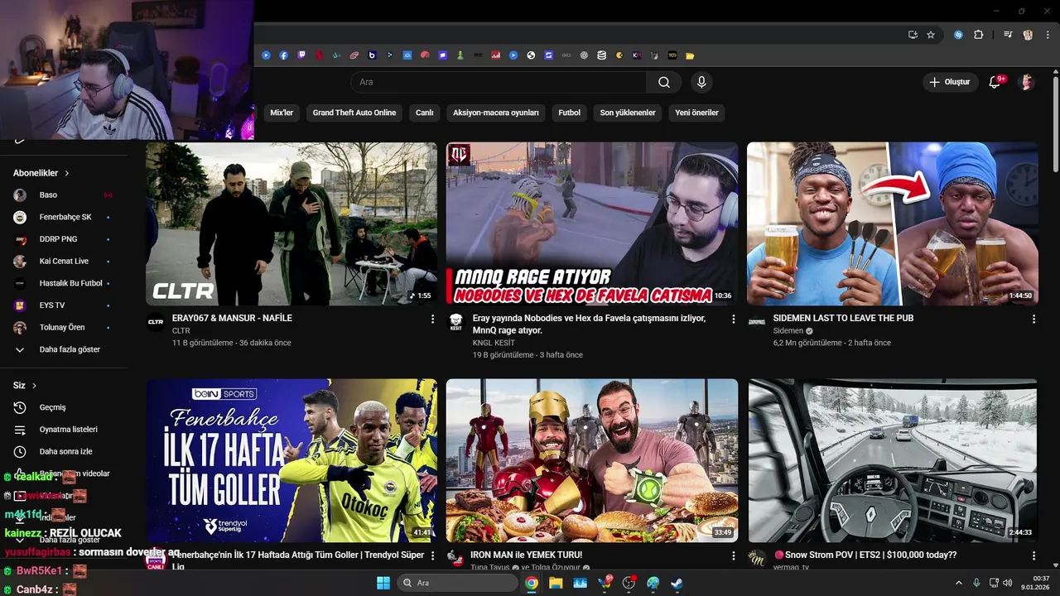Open YouTube notifications bell

(x=995, y=82)
